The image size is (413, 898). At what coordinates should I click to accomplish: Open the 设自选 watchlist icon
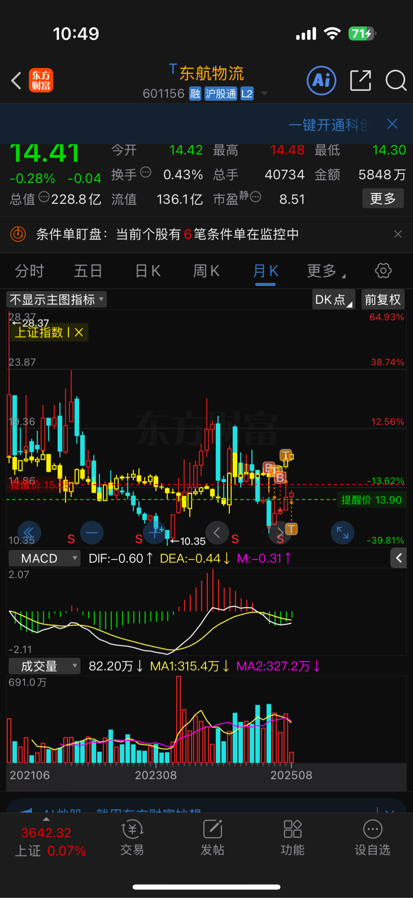(x=372, y=838)
